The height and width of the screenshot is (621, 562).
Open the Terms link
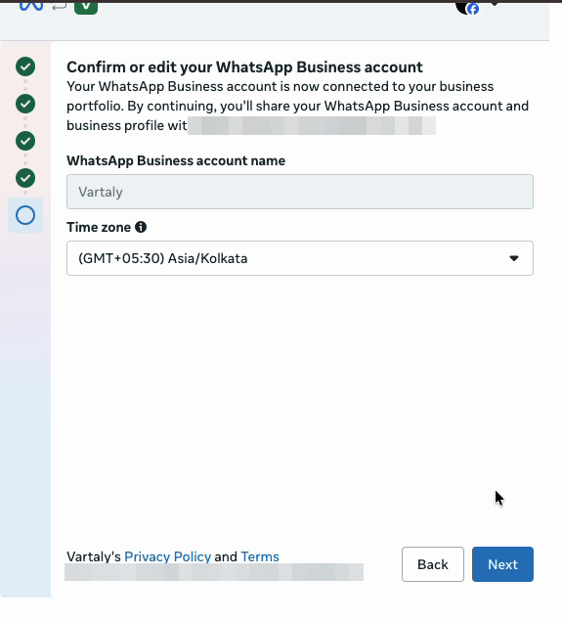260,556
